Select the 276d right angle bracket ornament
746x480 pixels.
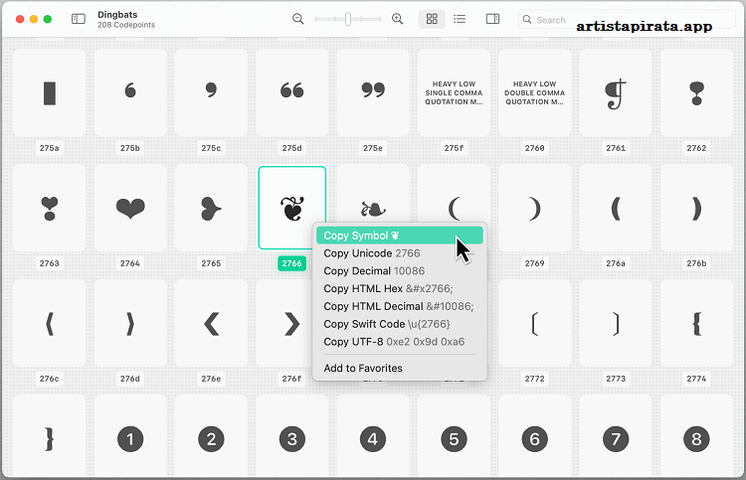[x=130, y=324]
